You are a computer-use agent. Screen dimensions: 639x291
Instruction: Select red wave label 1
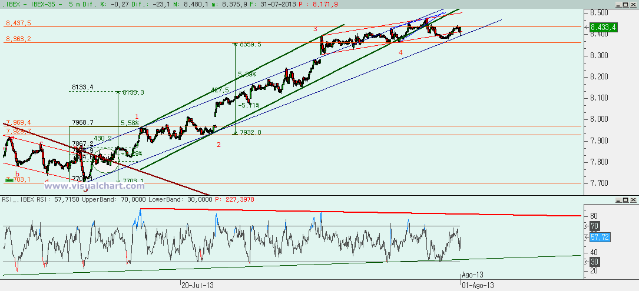[x=137, y=116]
